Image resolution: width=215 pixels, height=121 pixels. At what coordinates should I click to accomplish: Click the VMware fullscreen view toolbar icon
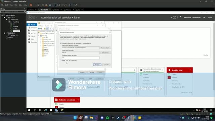click(x=62, y=5)
